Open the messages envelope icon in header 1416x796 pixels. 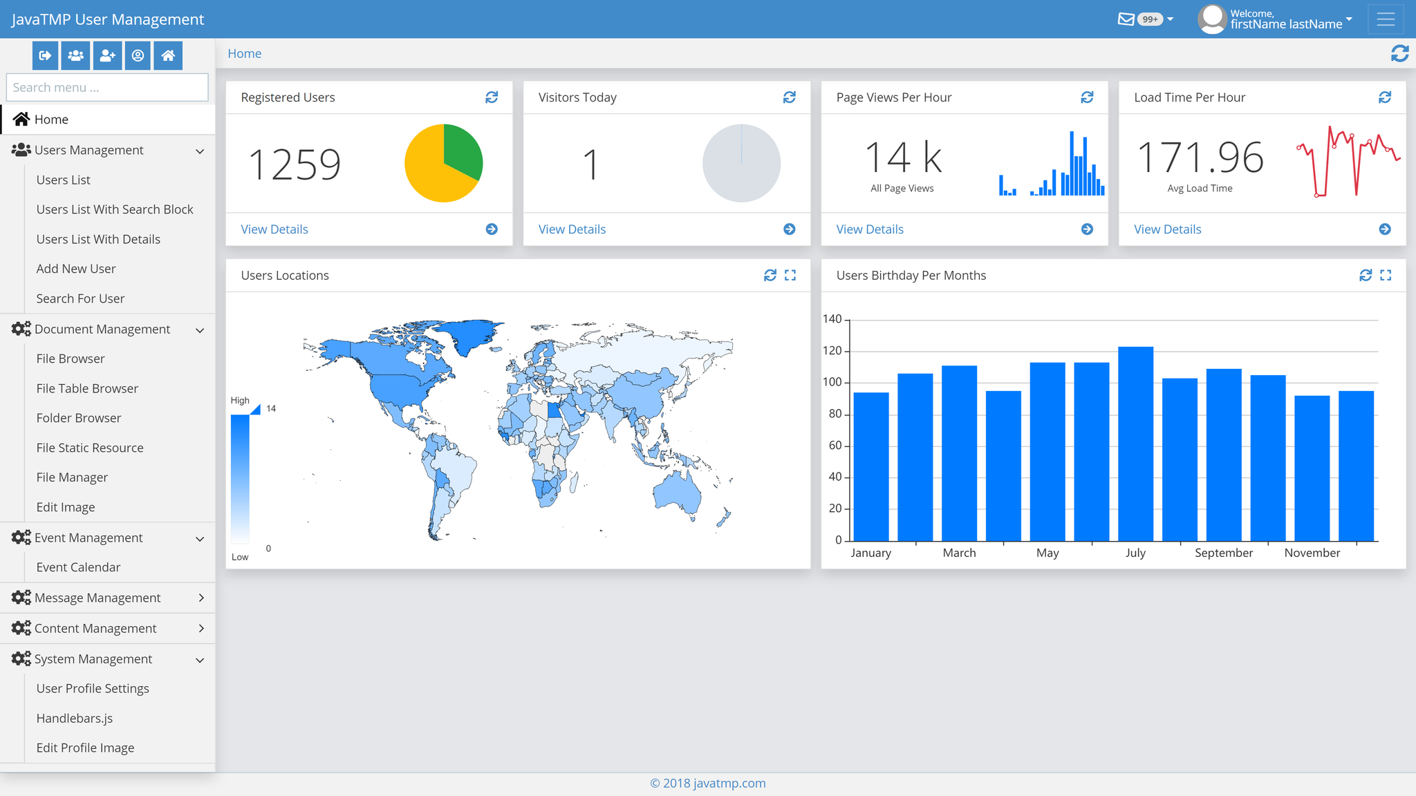click(x=1126, y=19)
